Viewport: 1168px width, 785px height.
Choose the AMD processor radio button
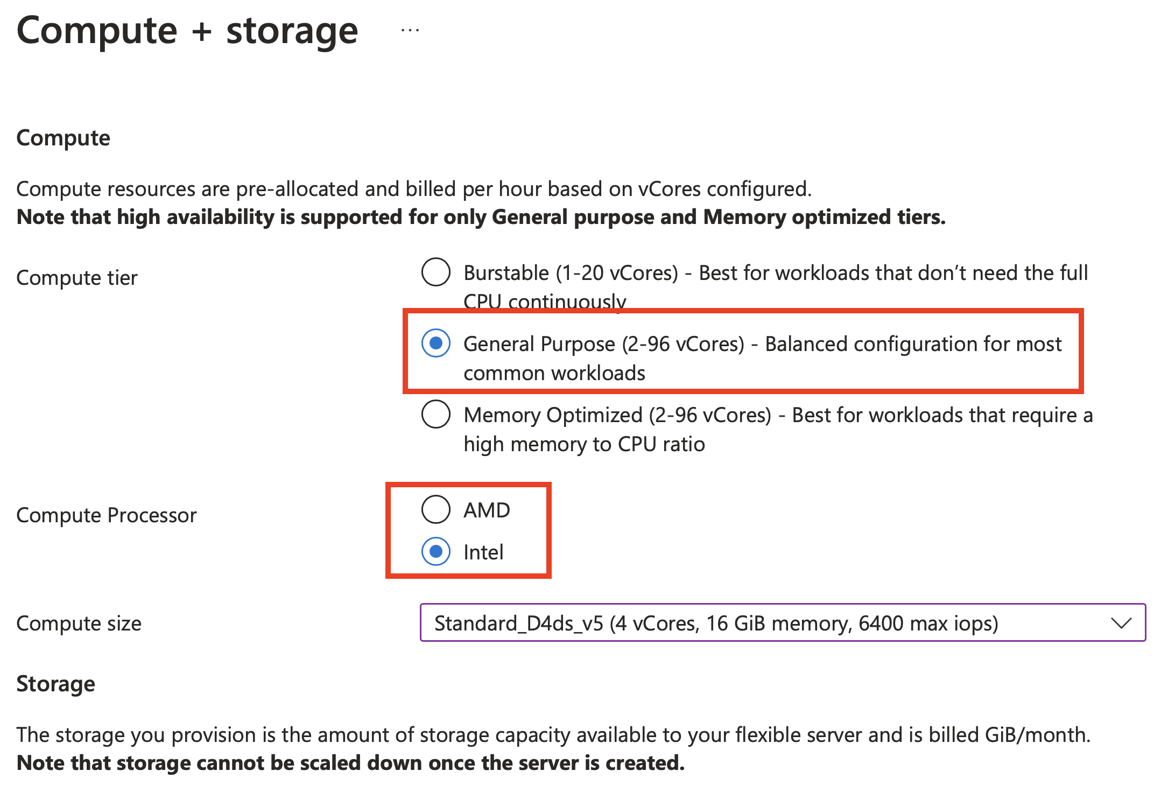point(435,509)
